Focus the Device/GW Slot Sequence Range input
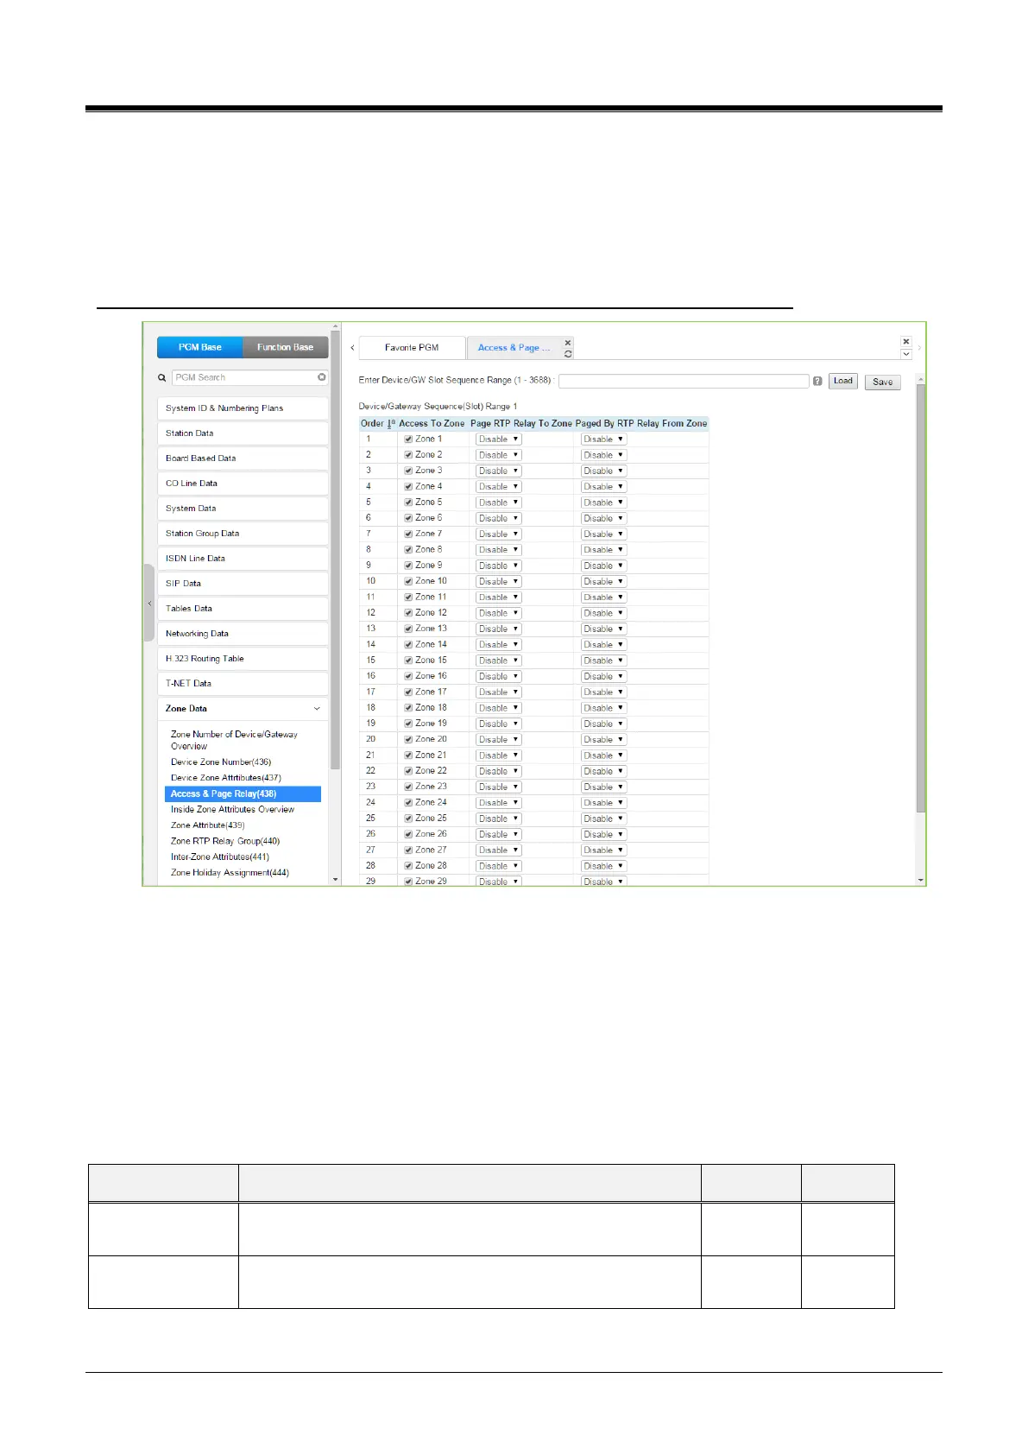The width and height of the screenshot is (1028, 1454). 684,381
